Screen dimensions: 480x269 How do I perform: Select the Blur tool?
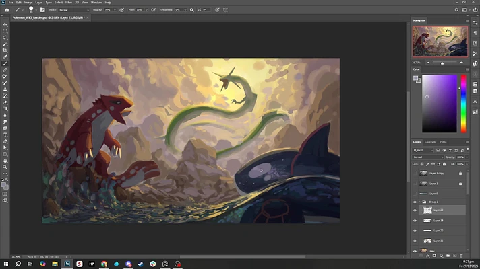click(x=5, y=116)
